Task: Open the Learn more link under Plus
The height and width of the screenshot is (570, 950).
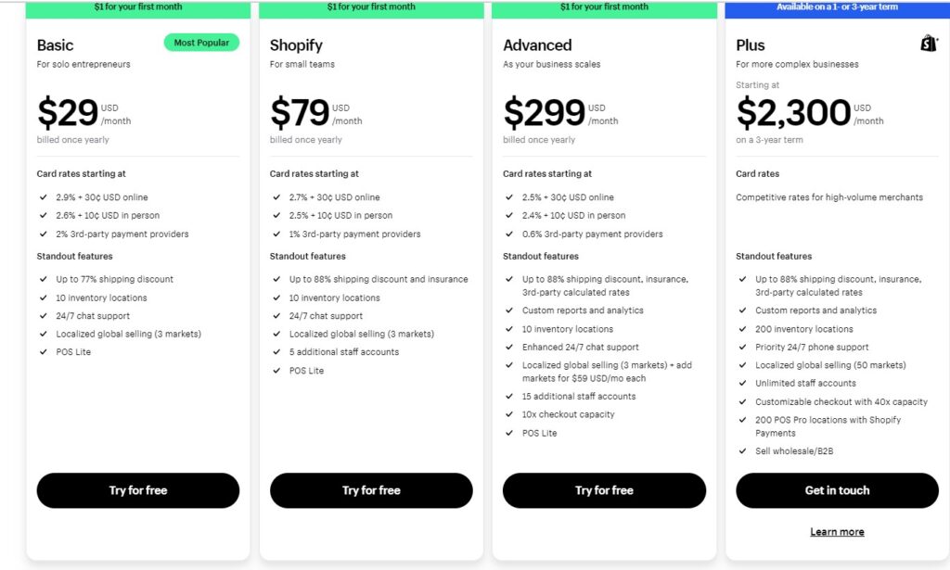Action: click(x=838, y=532)
